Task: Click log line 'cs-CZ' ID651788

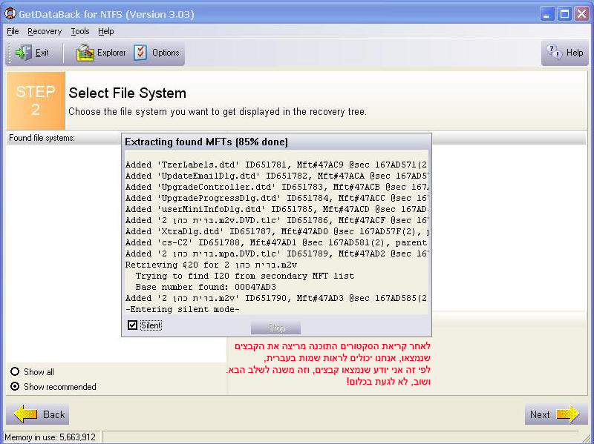Action: (x=276, y=242)
